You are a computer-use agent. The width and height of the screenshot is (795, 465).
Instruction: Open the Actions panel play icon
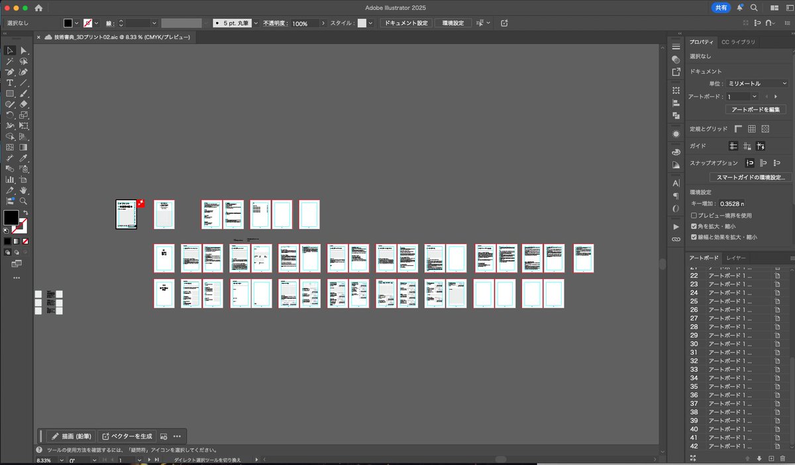coord(676,226)
